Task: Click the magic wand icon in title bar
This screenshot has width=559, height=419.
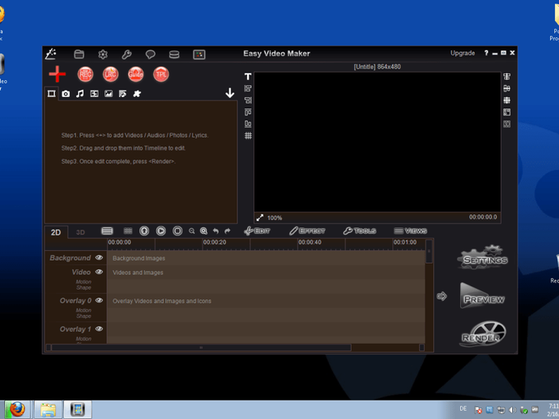Action: (x=51, y=53)
